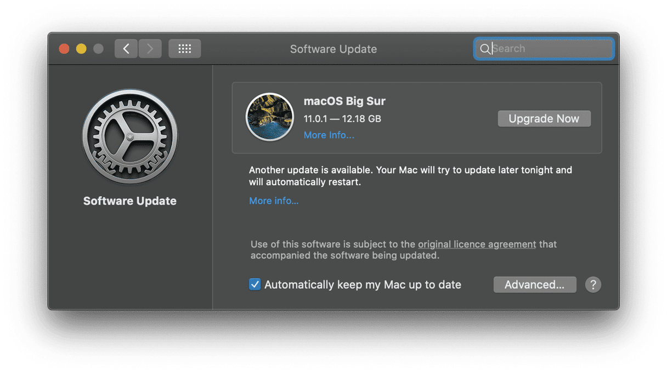The height and width of the screenshot is (373, 667).
Task: Select the large Software Update gear icon
Action: coord(129,136)
